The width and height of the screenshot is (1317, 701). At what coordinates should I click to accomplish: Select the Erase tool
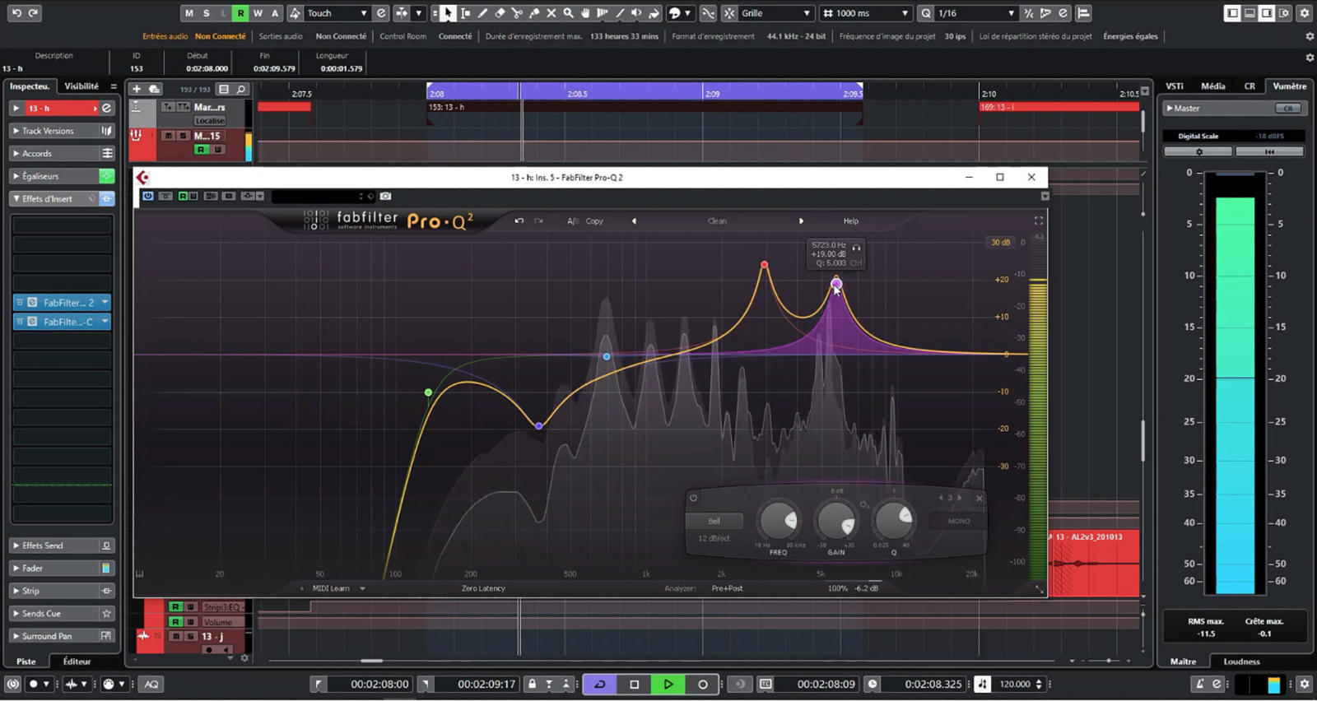pyautogui.click(x=500, y=13)
